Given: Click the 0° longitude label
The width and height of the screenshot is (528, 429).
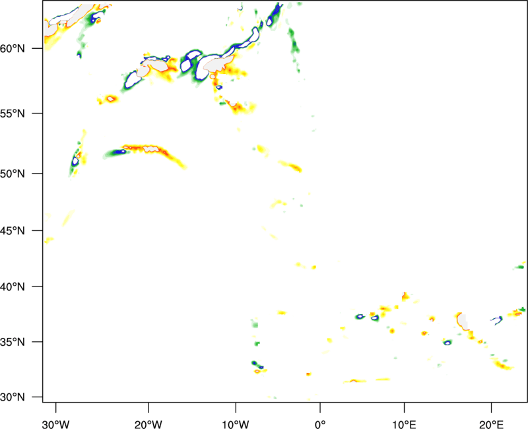Looking at the screenshot, I should pos(320,424).
